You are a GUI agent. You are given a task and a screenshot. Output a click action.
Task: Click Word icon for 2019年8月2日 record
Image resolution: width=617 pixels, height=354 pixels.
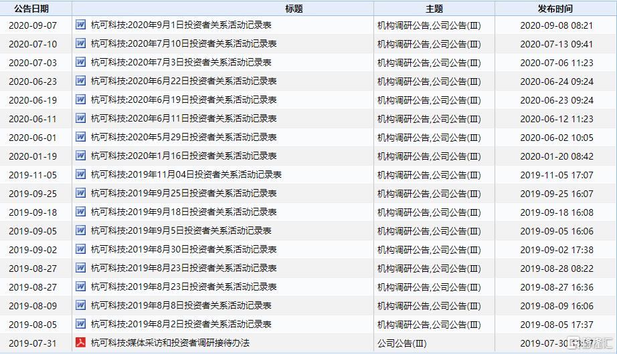(x=80, y=324)
